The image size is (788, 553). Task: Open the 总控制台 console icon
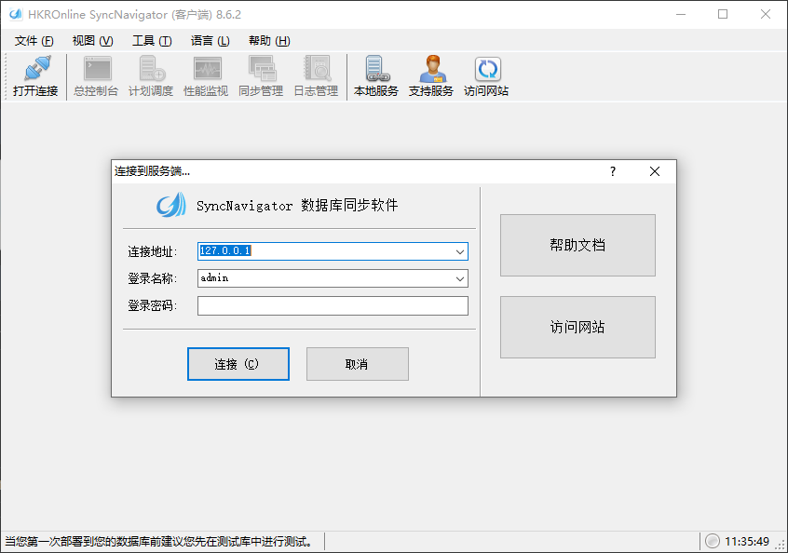pyautogui.click(x=96, y=69)
